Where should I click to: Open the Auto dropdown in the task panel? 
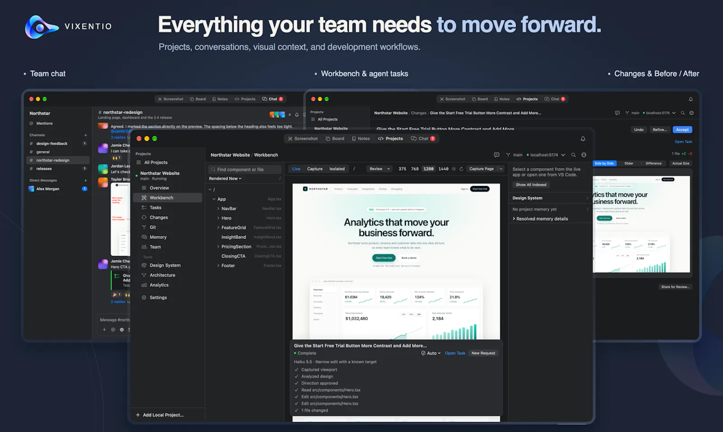click(431, 353)
